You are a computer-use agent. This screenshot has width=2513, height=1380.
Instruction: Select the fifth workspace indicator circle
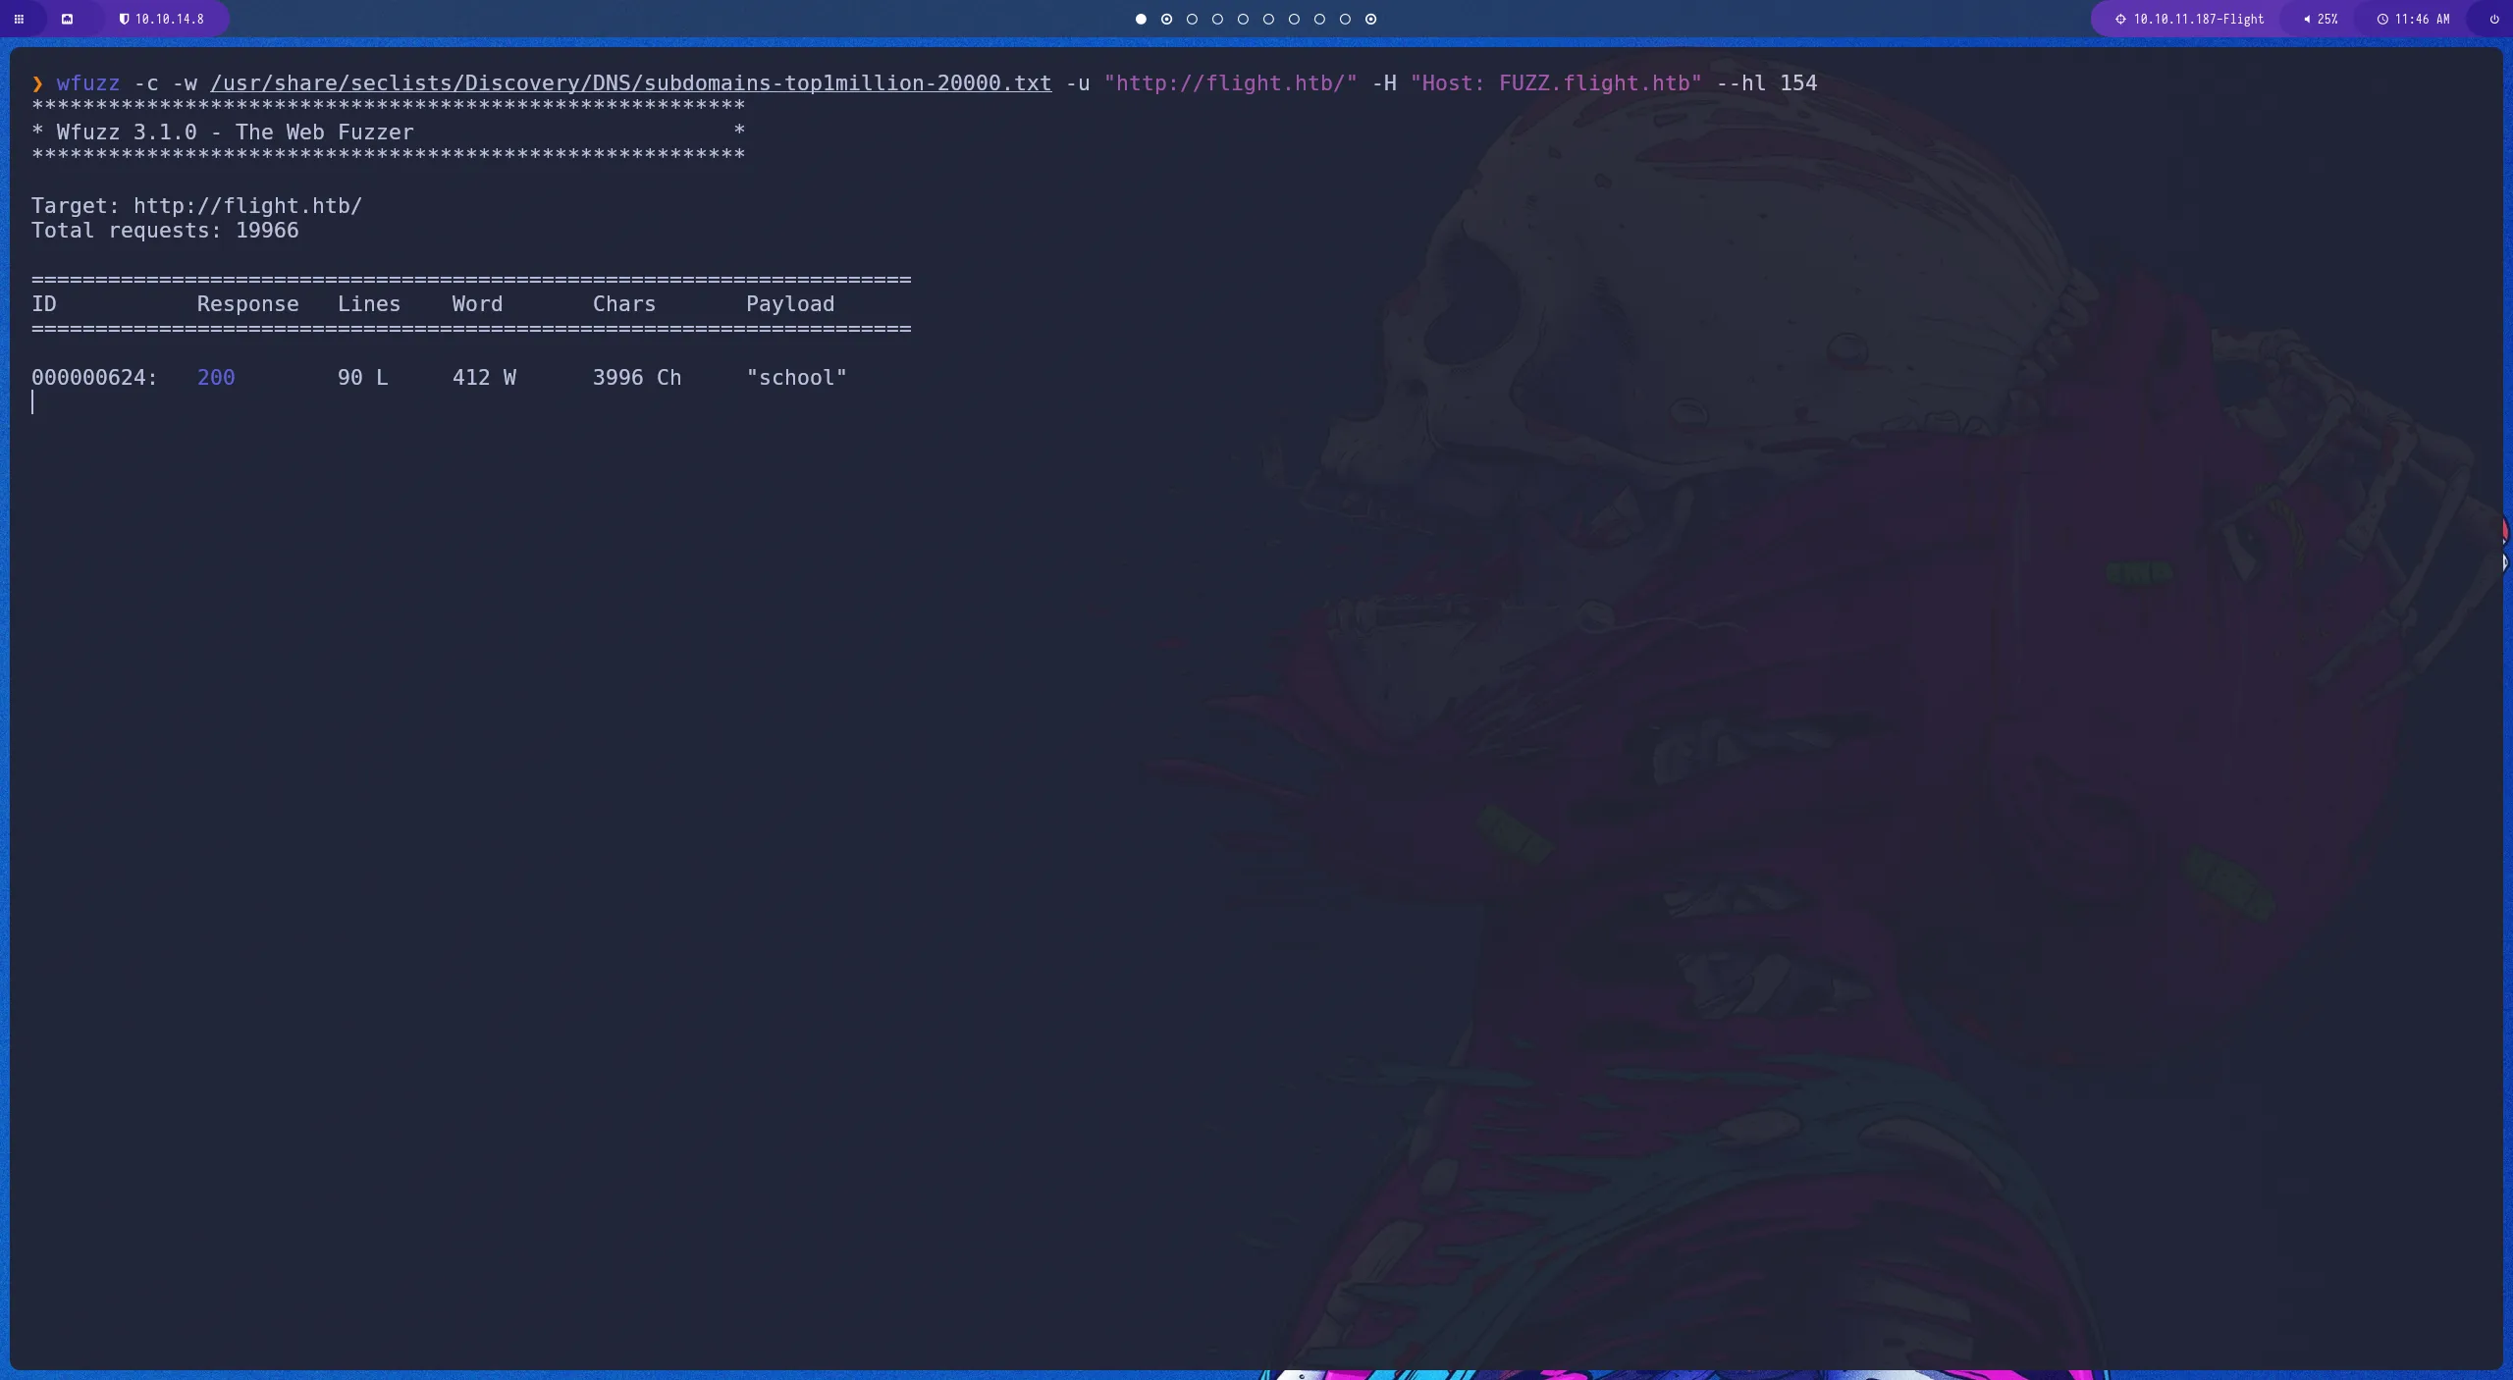[x=1243, y=19]
